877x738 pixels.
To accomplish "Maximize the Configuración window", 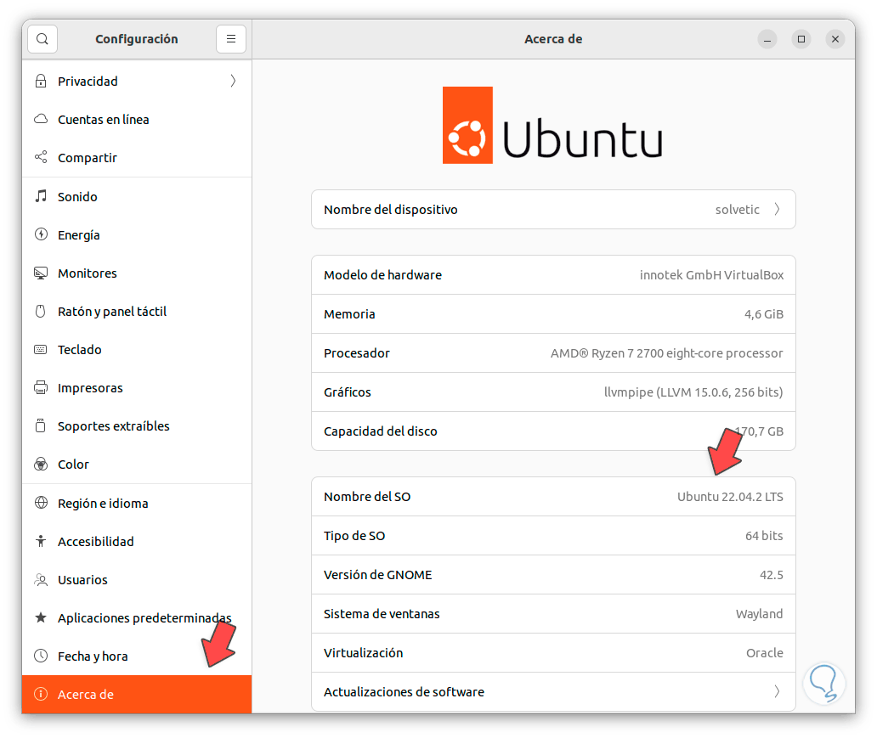I will 801,39.
